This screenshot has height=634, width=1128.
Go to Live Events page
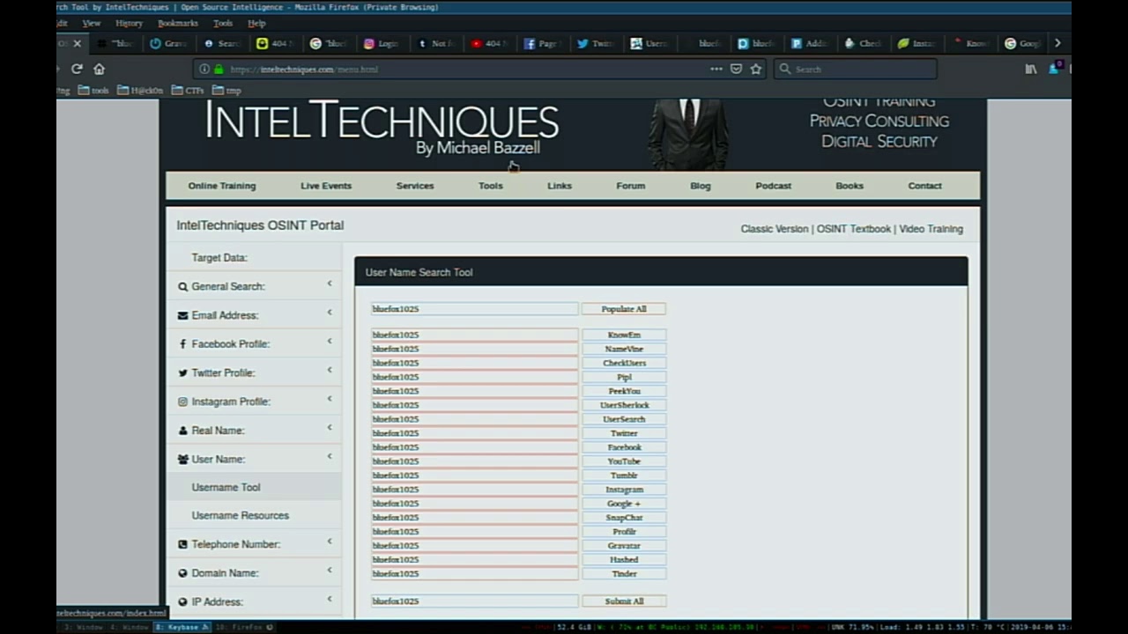click(x=326, y=186)
